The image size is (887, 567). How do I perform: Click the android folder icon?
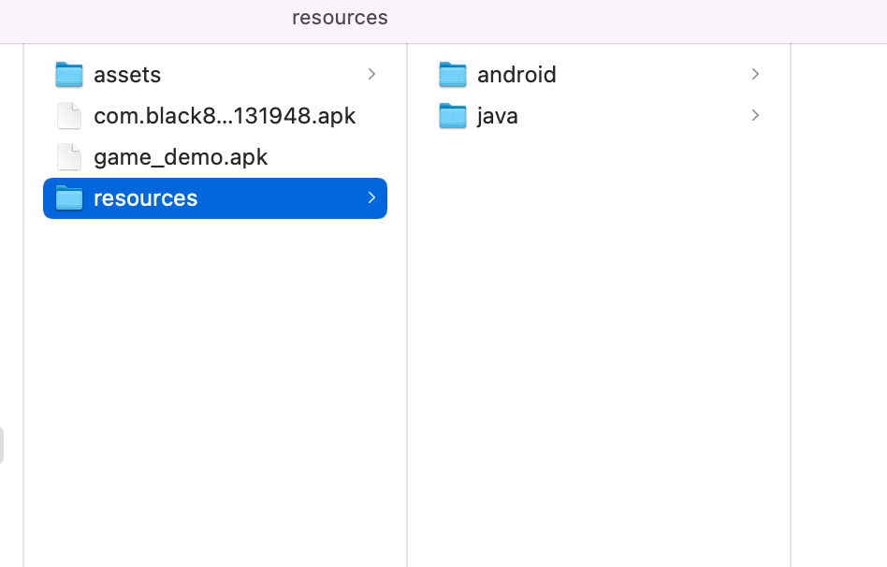tap(453, 74)
